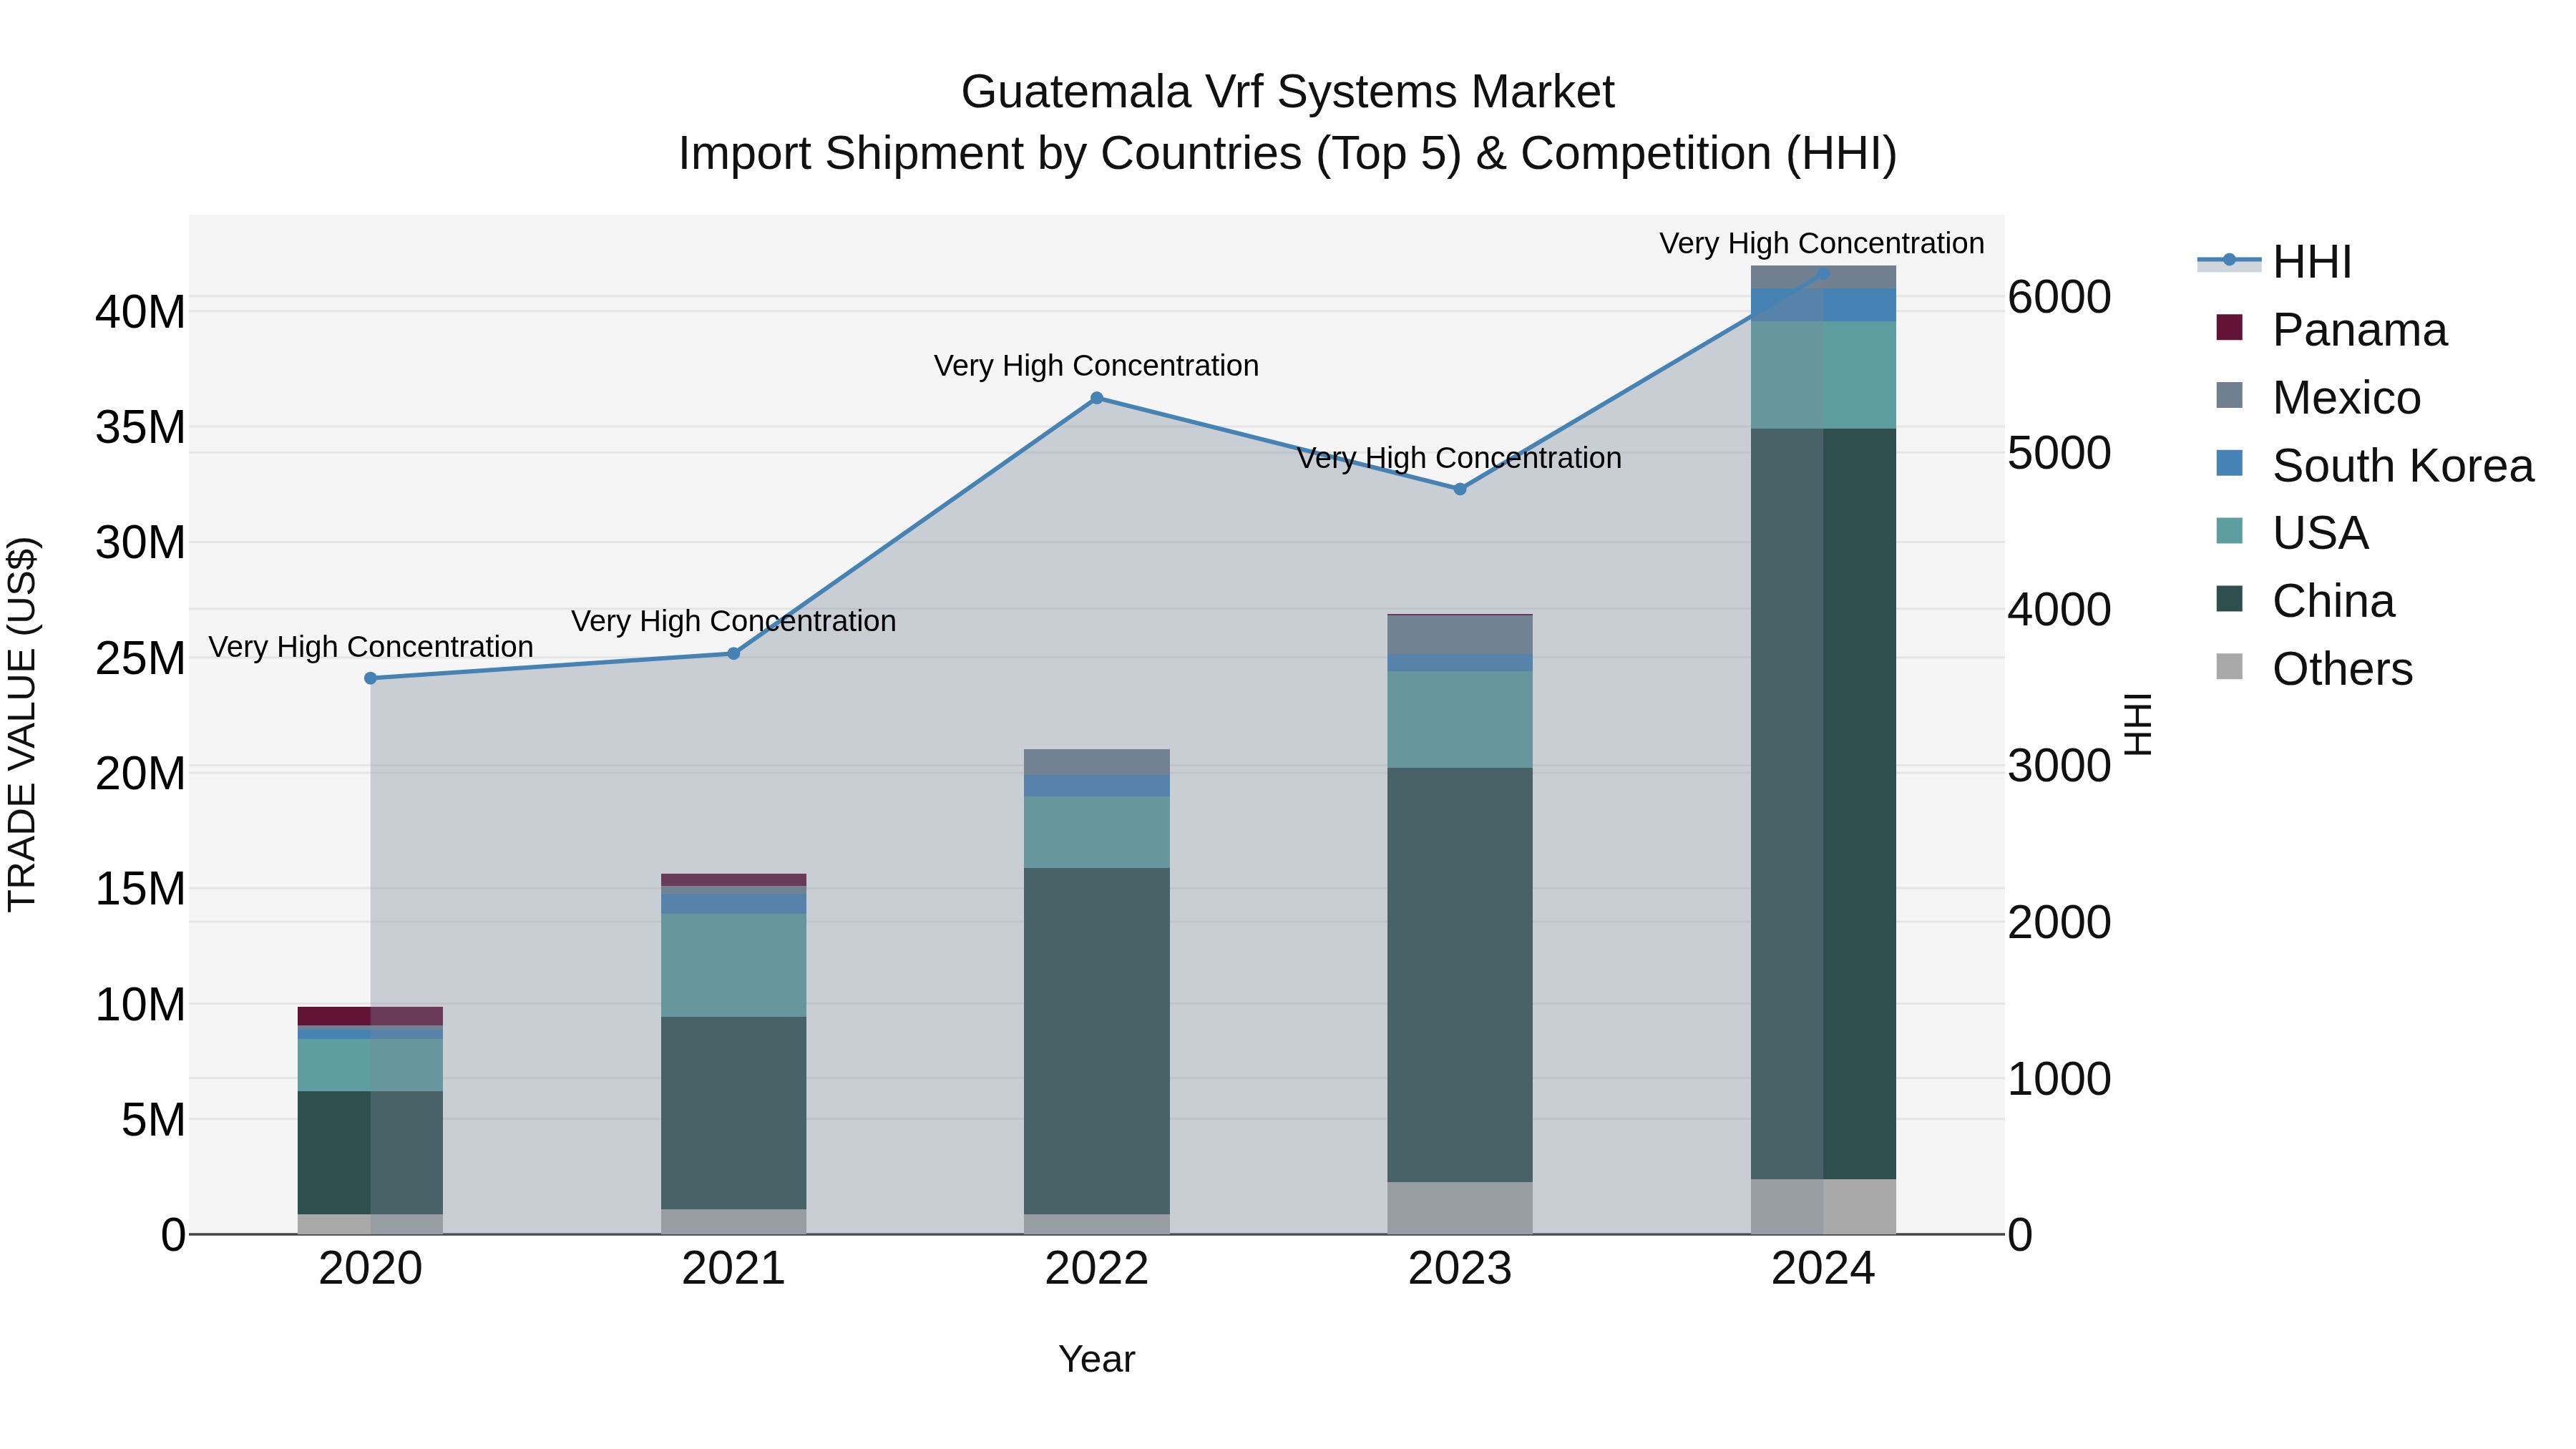Click the Panama color swatch in legend
This screenshot has width=2576, height=1449.
pyautogui.click(x=2230, y=327)
